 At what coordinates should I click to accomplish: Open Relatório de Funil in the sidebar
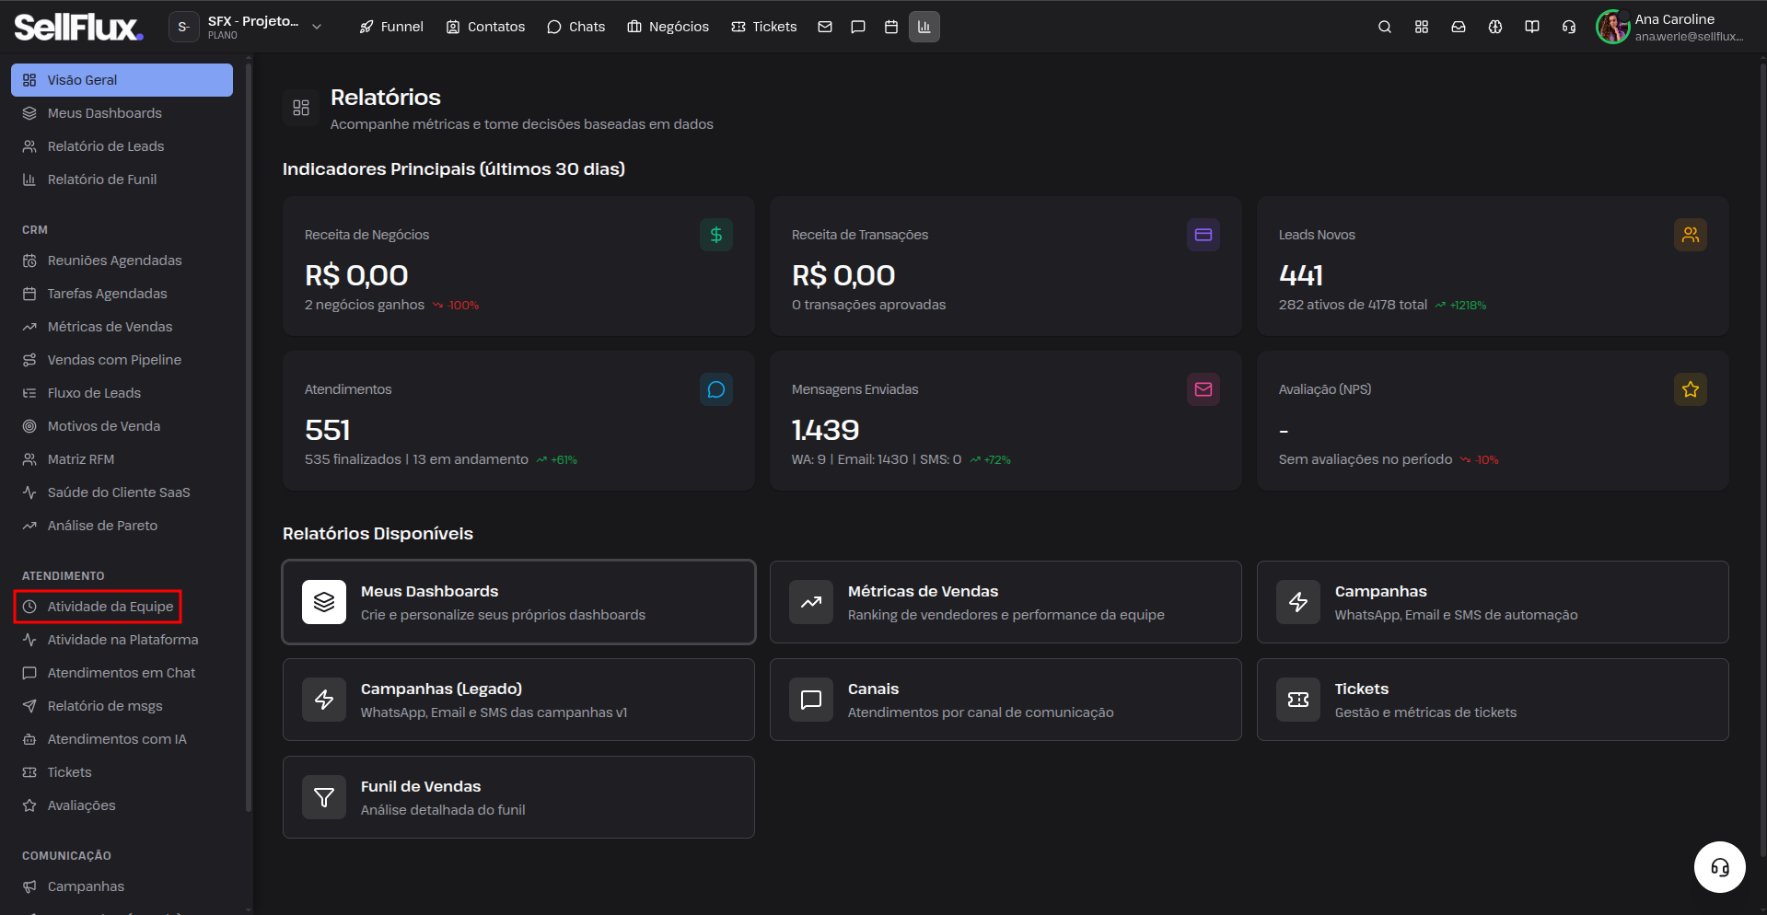pyautogui.click(x=122, y=180)
